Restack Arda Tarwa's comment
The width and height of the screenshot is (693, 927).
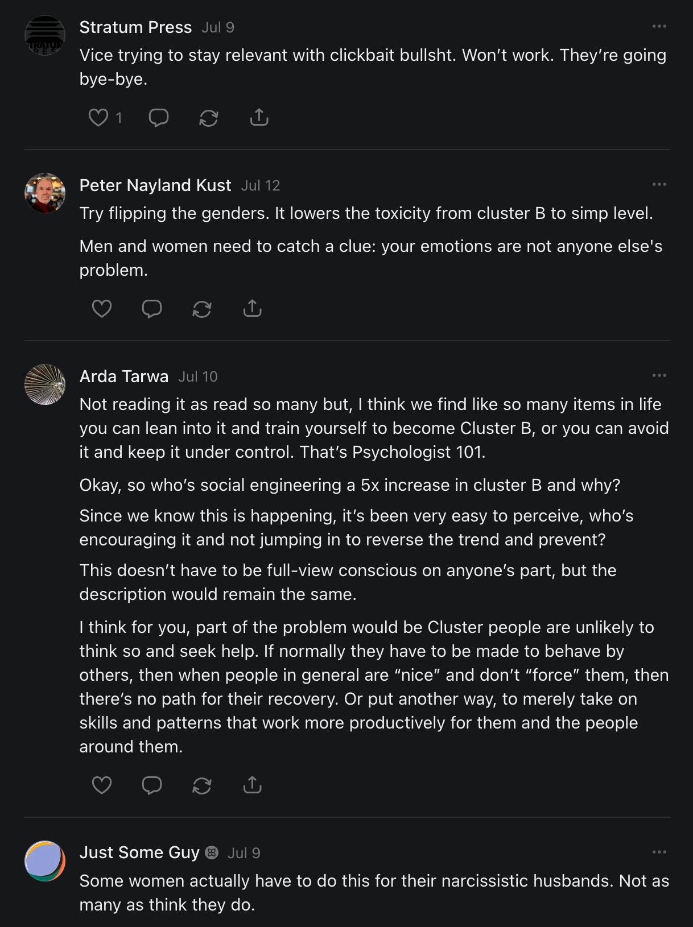pos(202,785)
